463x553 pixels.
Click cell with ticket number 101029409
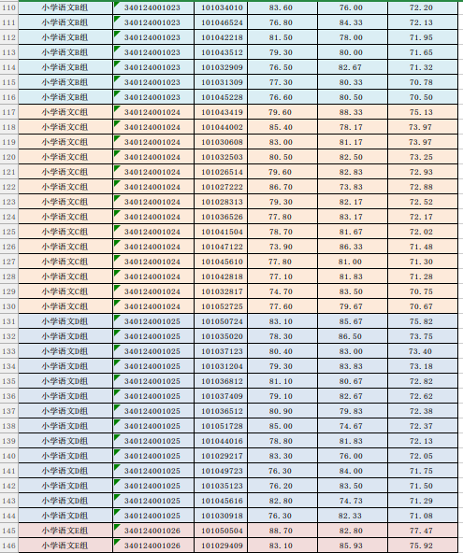pos(221,546)
